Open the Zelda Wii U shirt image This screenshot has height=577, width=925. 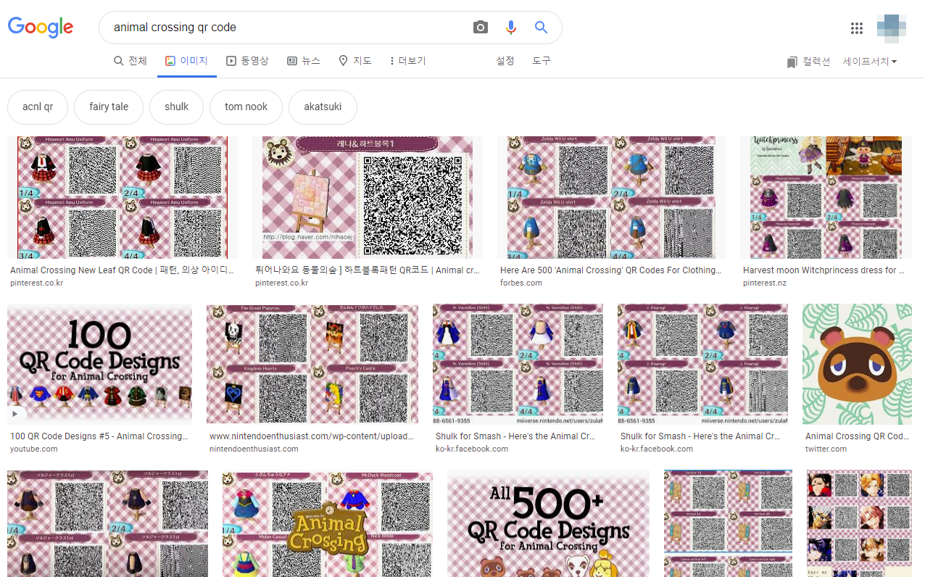coord(611,197)
